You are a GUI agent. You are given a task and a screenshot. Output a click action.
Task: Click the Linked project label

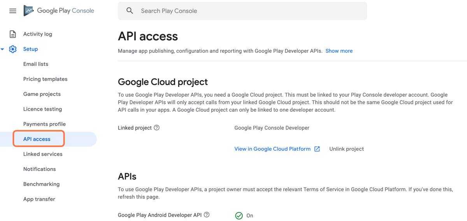(135, 128)
